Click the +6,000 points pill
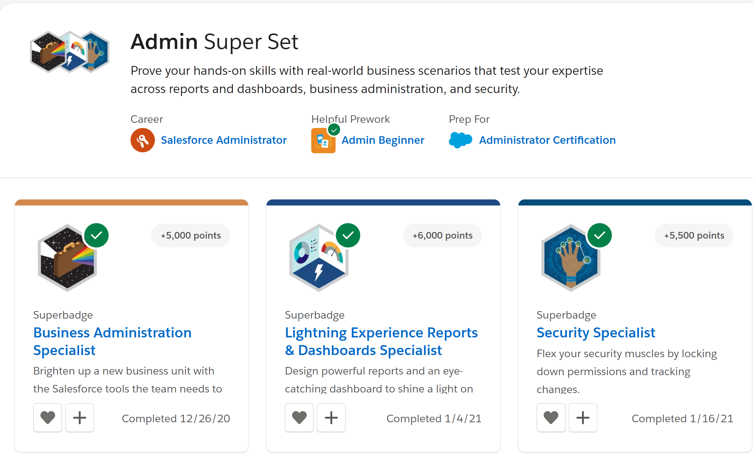 442,236
